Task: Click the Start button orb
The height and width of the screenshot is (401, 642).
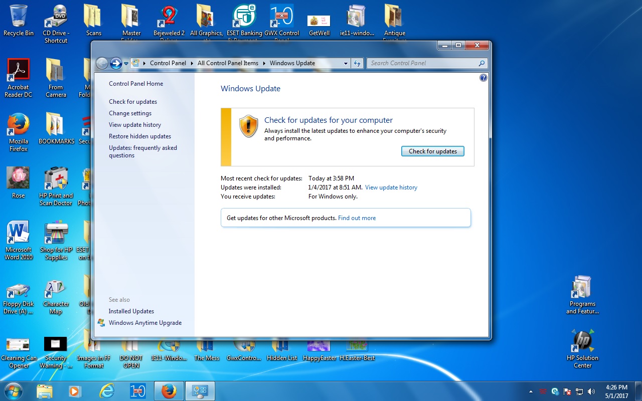Action: tap(14, 391)
